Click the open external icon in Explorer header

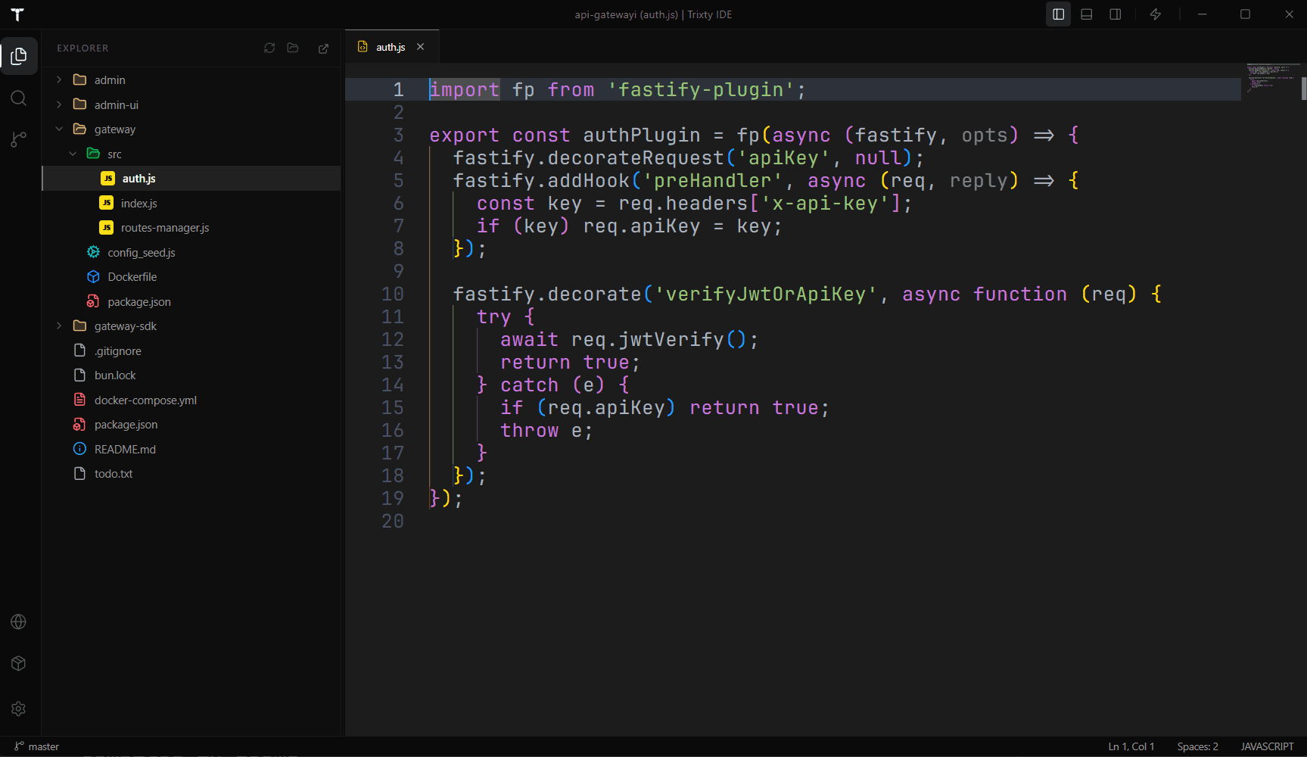pos(323,48)
